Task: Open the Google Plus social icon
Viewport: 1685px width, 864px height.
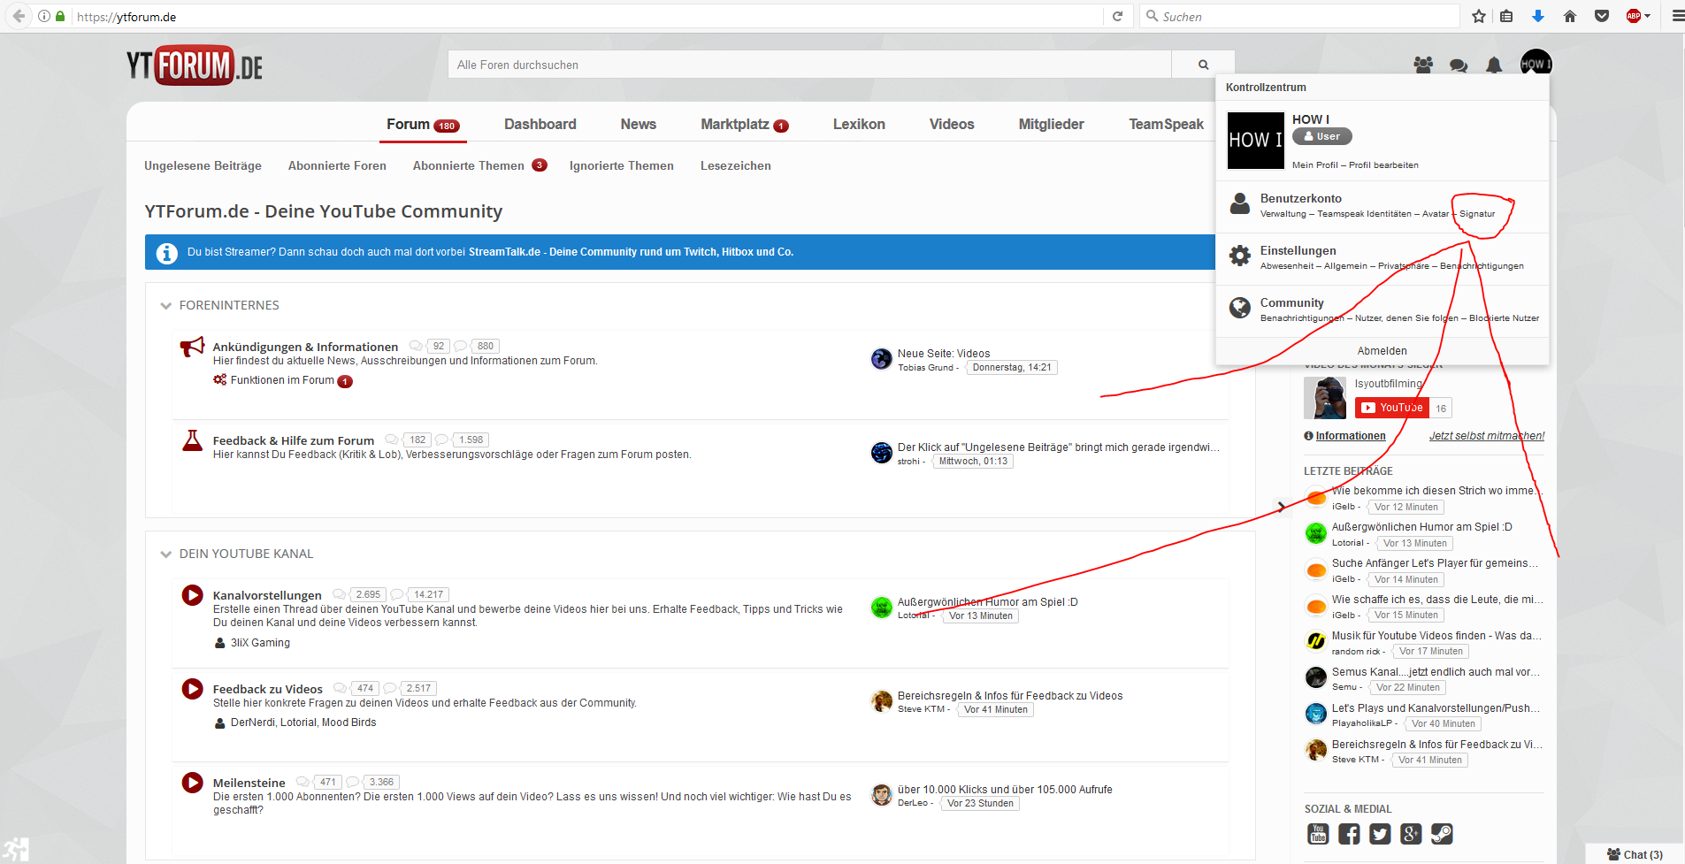Action: [x=1411, y=834]
